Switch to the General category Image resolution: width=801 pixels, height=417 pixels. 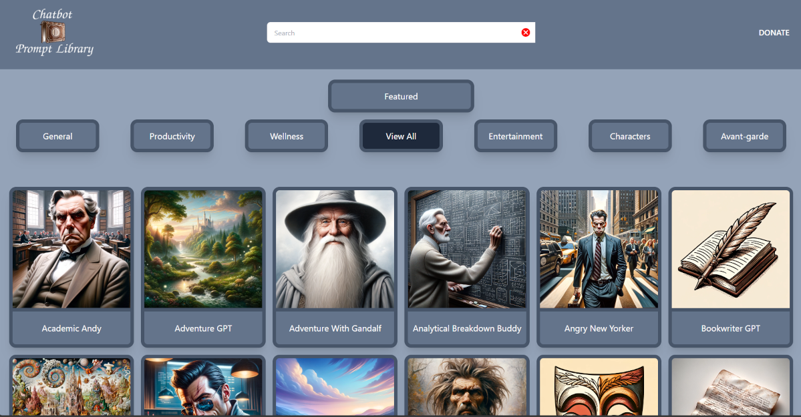coord(57,136)
